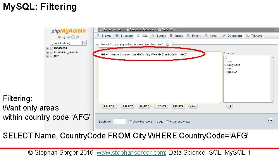The image size is (279, 157).
Task: Click the Delimiter input field
Action: point(120,122)
